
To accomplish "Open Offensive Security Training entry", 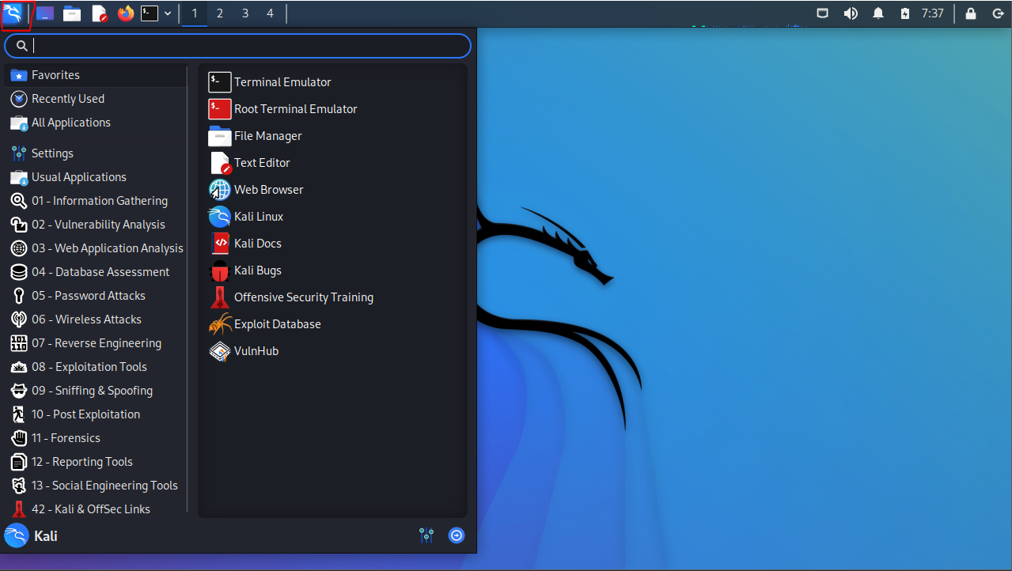I will 333,297.
